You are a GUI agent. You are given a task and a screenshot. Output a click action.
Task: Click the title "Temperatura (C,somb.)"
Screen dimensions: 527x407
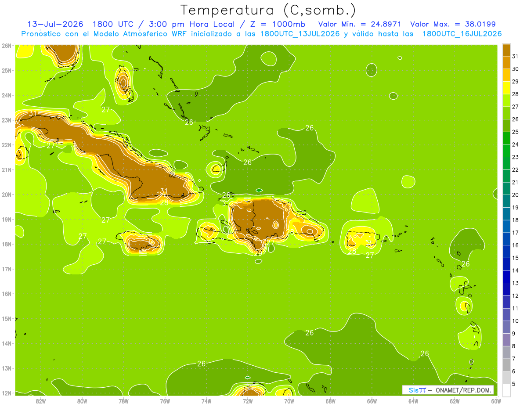[x=268, y=10]
